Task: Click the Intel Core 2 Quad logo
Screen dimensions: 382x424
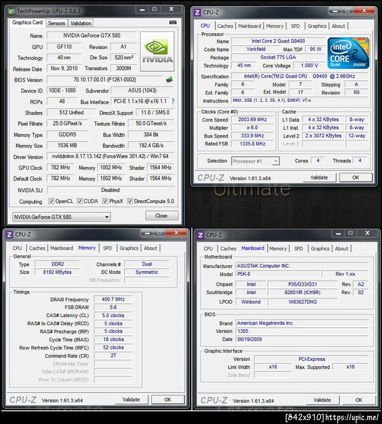Action: (348, 53)
